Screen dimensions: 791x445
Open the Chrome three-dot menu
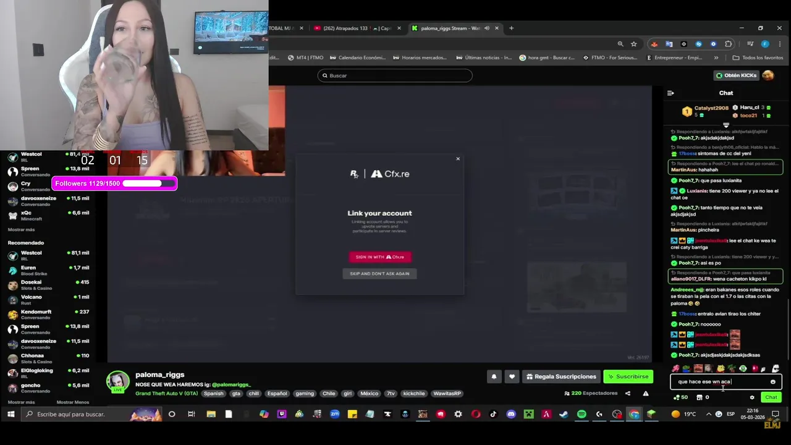(779, 44)
